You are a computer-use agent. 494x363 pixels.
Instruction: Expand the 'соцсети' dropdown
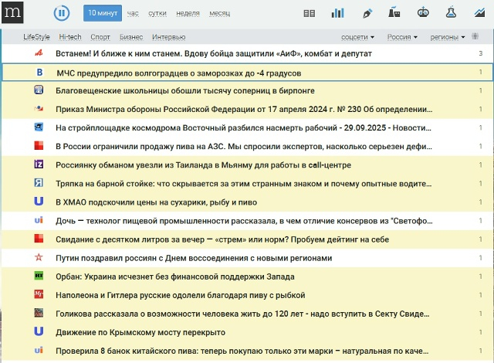[357, 36]
